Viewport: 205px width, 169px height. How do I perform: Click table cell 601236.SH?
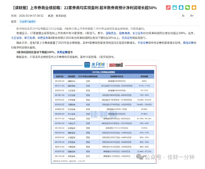pos(60,128)
